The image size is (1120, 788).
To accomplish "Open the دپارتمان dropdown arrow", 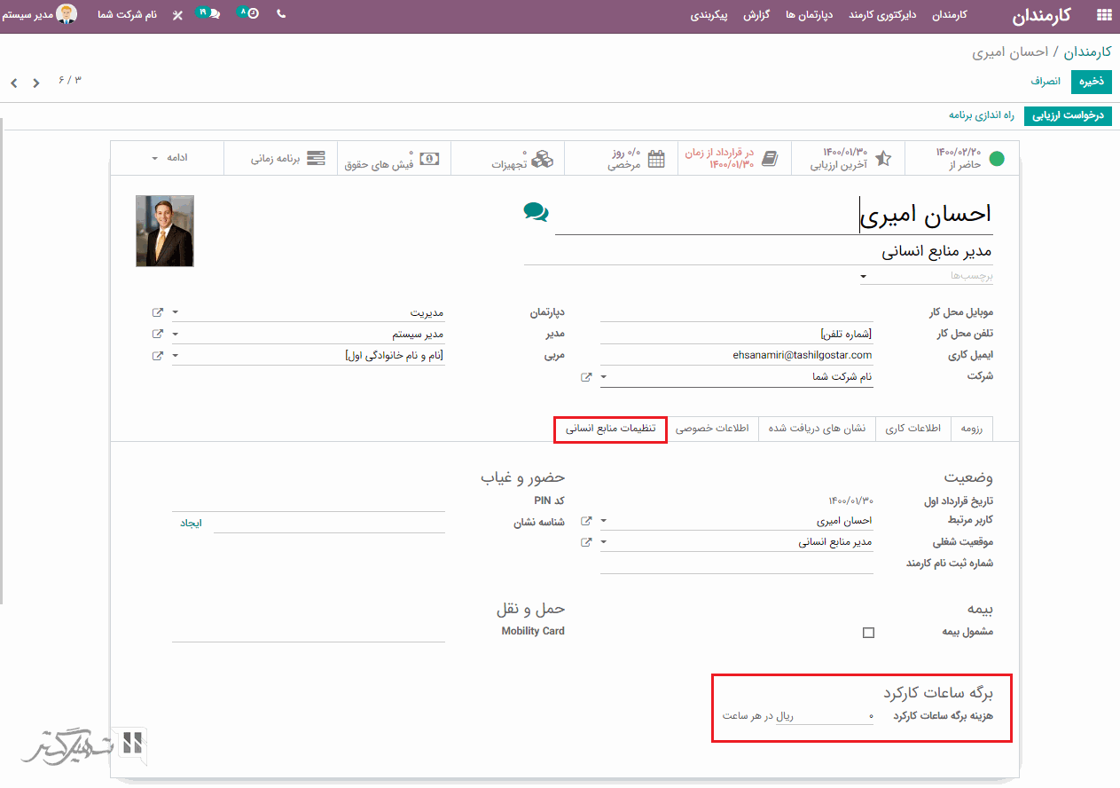I will coord(175,312).
